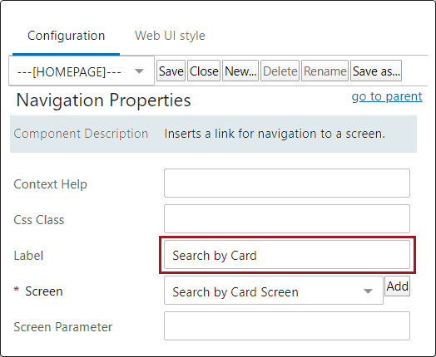Click the Rename button

[325, 71]
